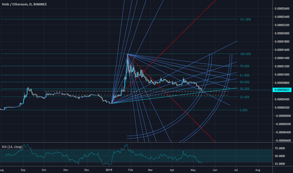Click the May label on time axis
This screenshot has width=293, height=173.
click(x=193, y=170)
